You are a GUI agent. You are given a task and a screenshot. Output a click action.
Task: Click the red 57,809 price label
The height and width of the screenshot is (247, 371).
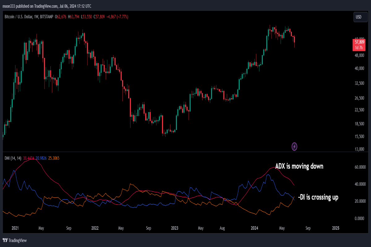pyautogui.click(x=359, y=45)
